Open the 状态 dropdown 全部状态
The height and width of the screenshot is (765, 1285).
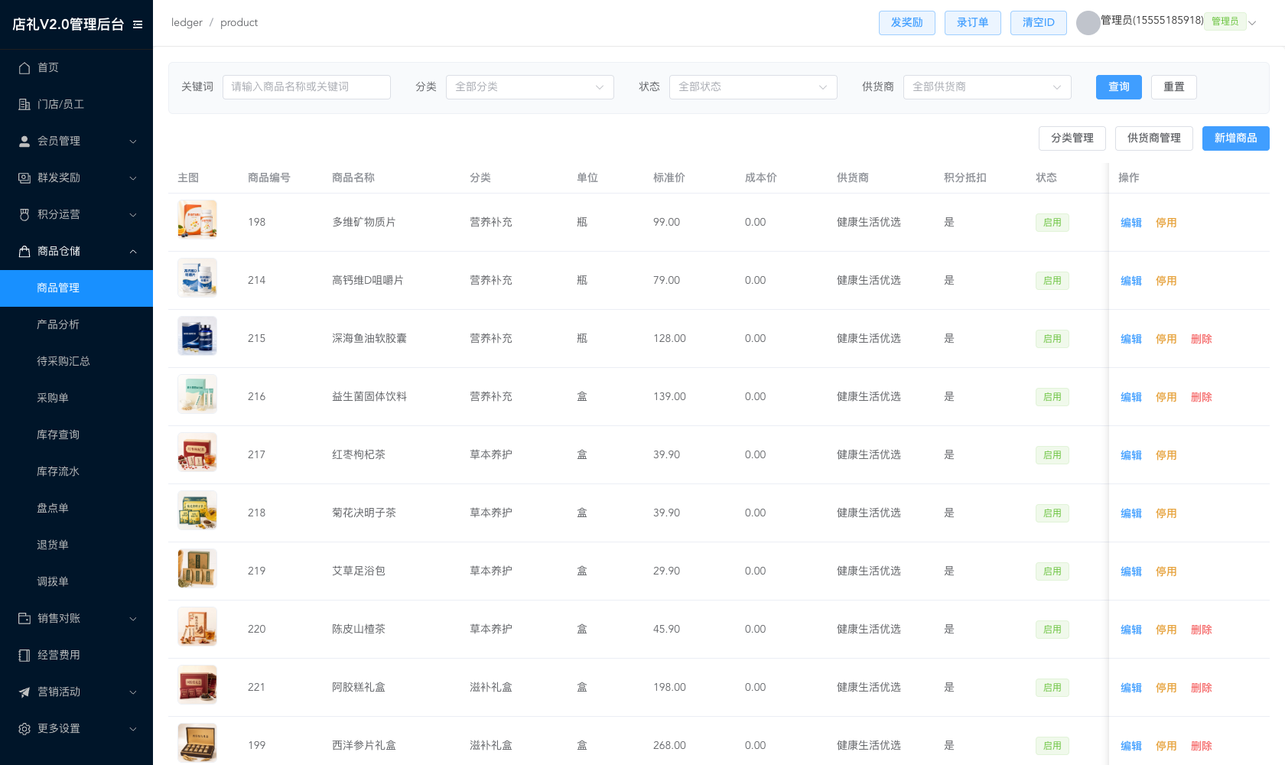pos(753,87)
